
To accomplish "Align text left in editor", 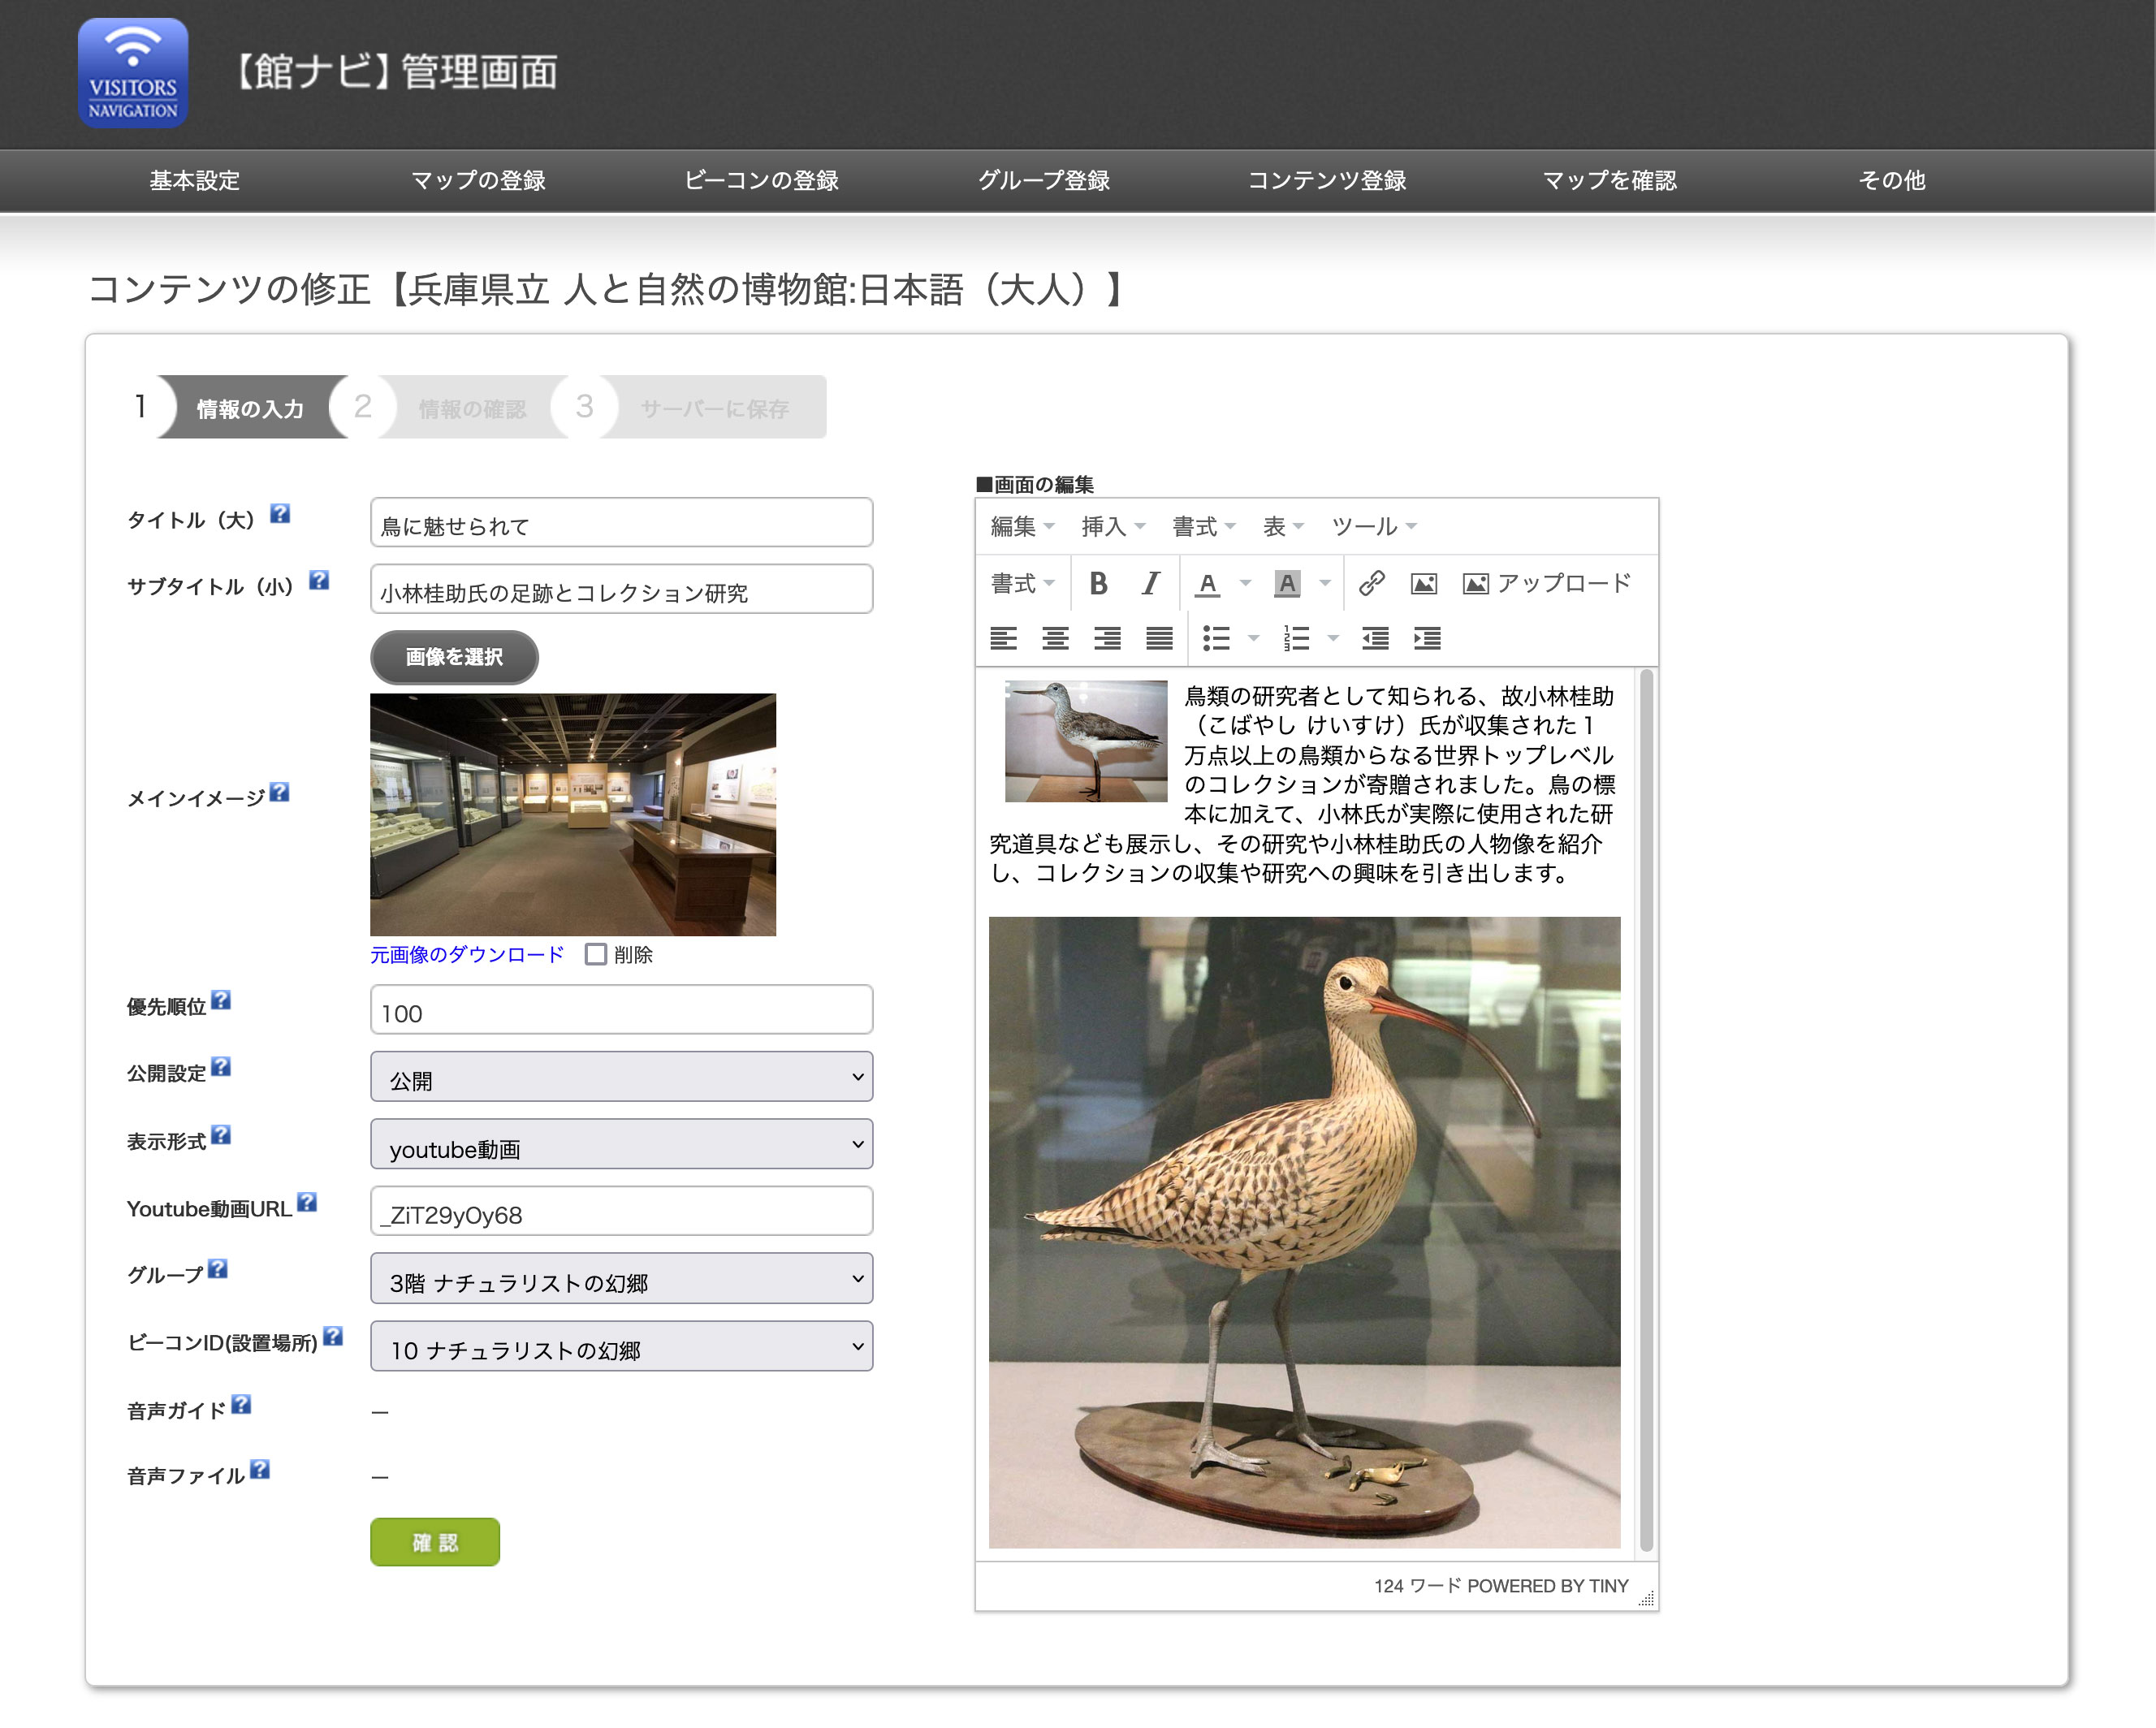I will pos(1003,638).
